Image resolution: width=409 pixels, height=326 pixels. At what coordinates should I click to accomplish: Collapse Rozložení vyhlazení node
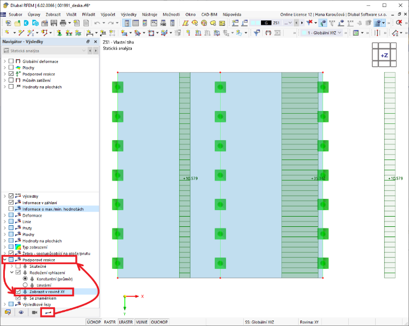pyautogui.click(x=12, y=273)
